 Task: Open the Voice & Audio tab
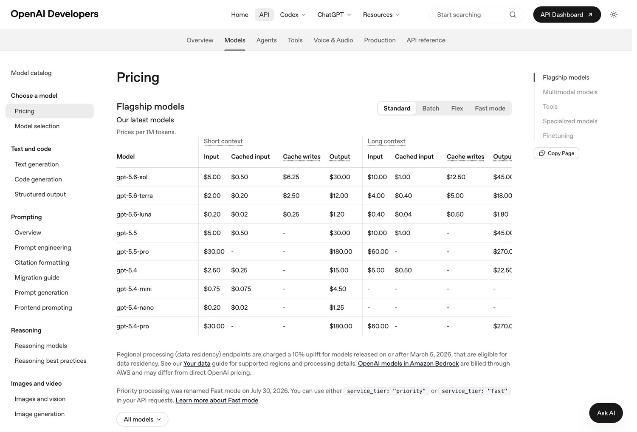click(333, 40)
